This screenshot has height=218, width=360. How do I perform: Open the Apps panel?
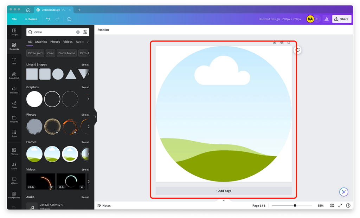click(14, 134)
